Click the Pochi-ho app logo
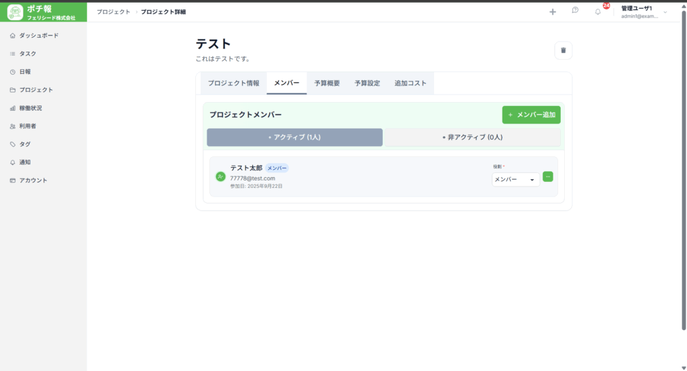 tap(15, 11)
